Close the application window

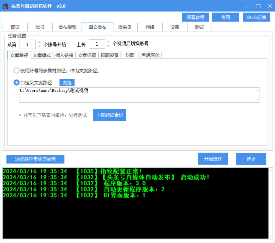click(x=269, y=6)
